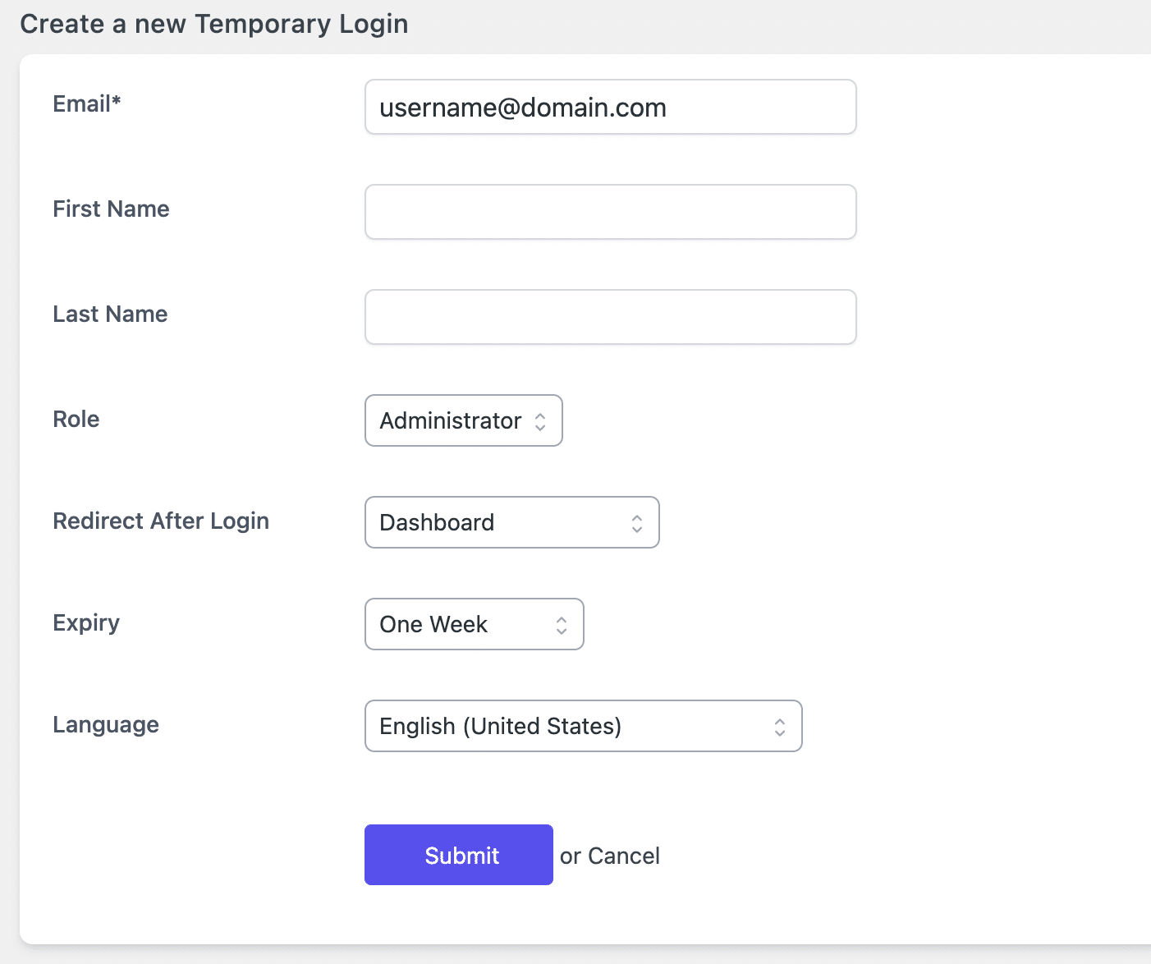1151x964 pixels.
Task: Click the Email input field
Action: [x=610, y=107]
